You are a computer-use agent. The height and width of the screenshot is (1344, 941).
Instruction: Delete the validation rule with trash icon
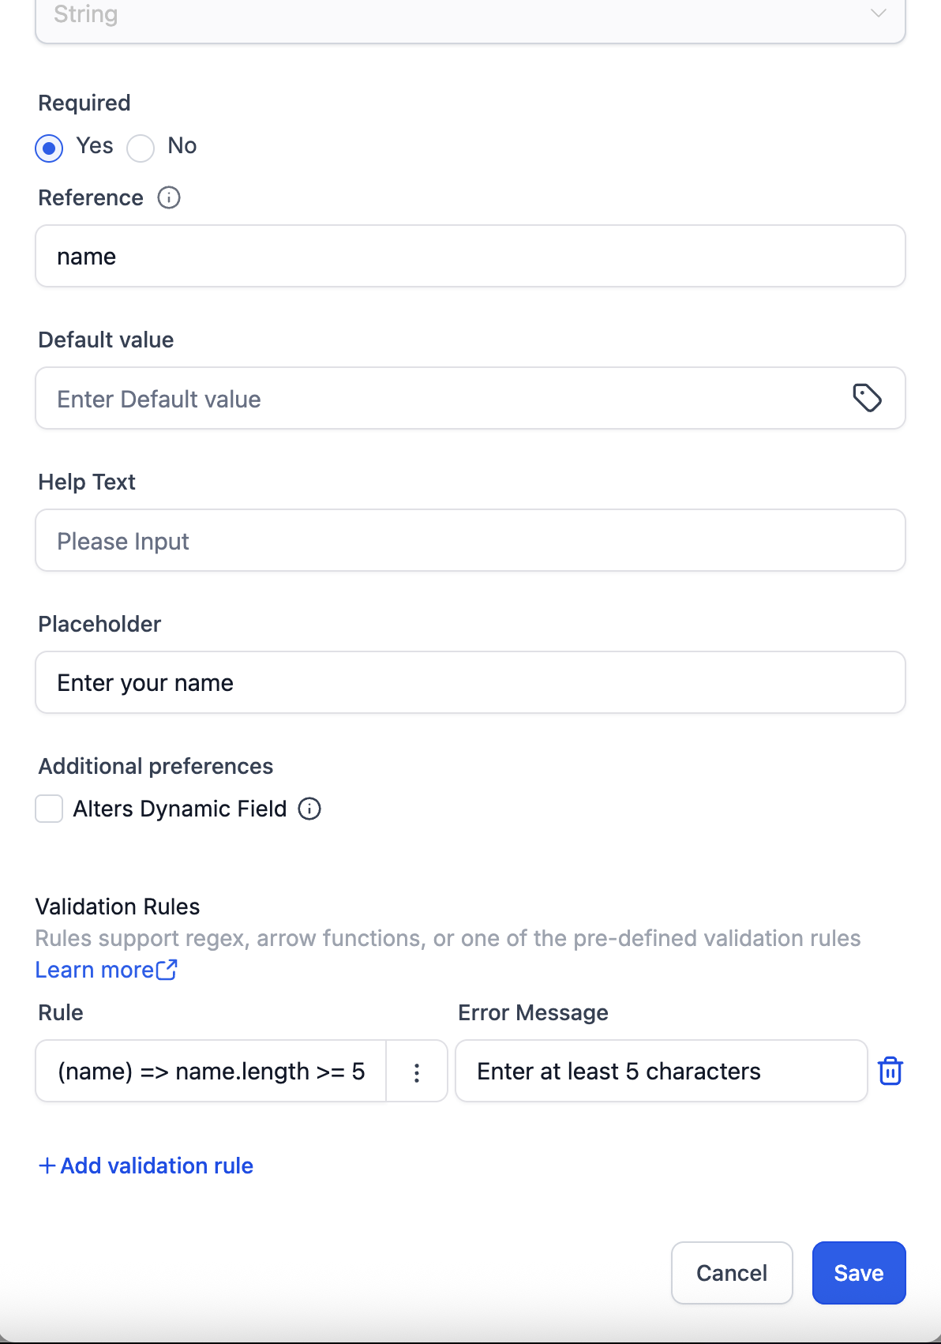click(890, 1072)
